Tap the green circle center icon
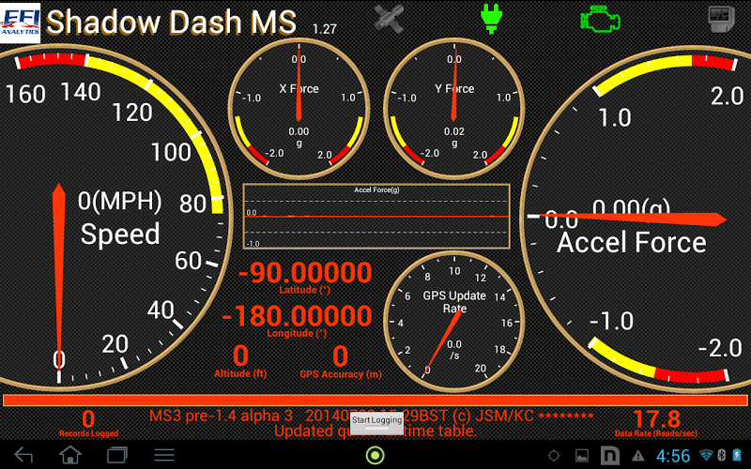751x469 pixels. pos(375,455)
